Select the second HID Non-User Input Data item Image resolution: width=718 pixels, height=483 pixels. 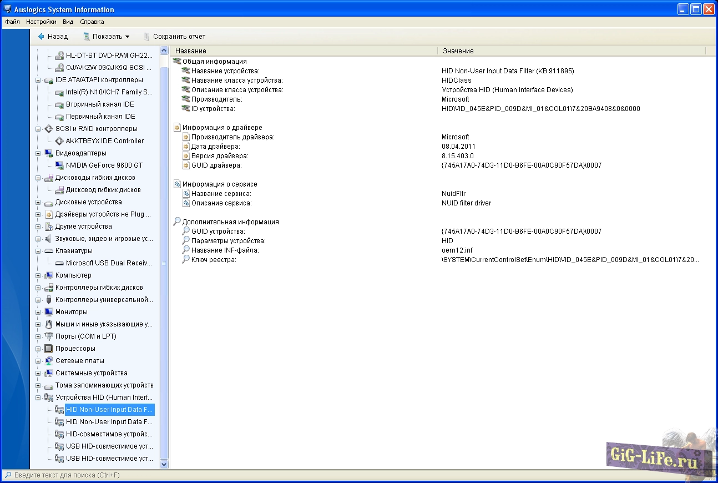click(109, 422)
